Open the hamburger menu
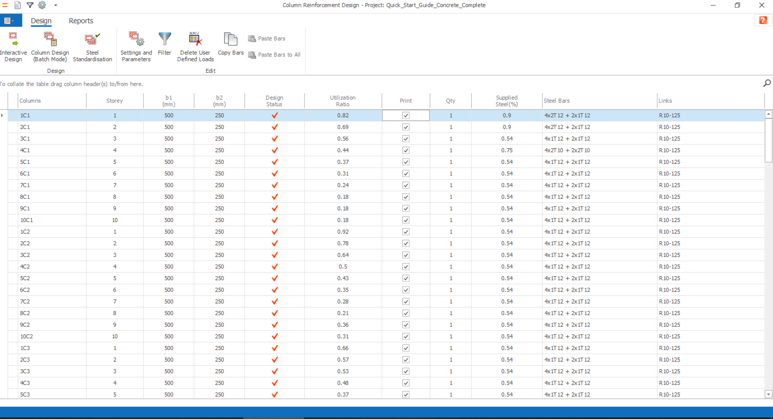This screenshot has height=419, width=773. point(5,5)
